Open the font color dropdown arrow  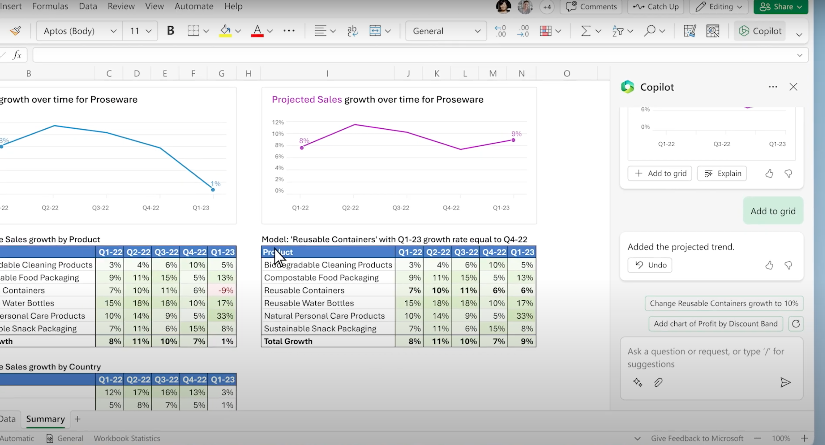[x=270, y=31]
